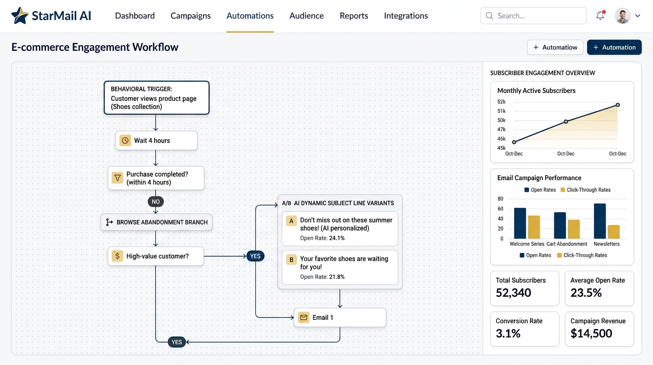Open the Audience tab
The width and height of the screenshot is (653, 365).
pyautogui.click(x=307, y=16)
